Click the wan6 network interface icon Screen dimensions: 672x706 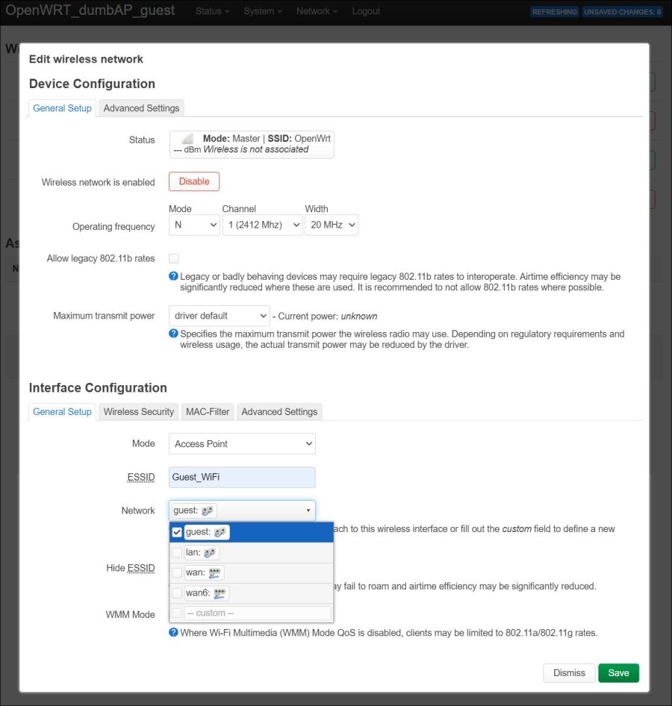tap(220, 594)
